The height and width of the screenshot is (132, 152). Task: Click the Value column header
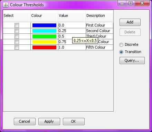[72, 16]
